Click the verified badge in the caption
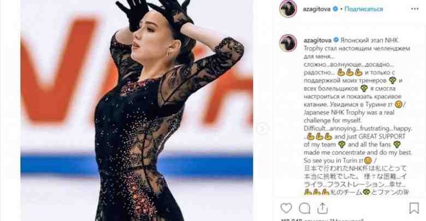The width and height of the screenshot is (426, 221). [336, 40]
